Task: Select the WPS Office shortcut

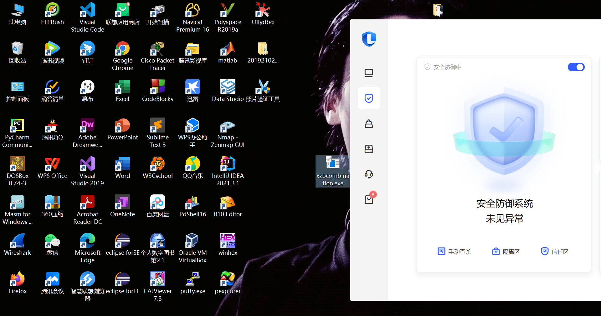Action: [52, 168]
